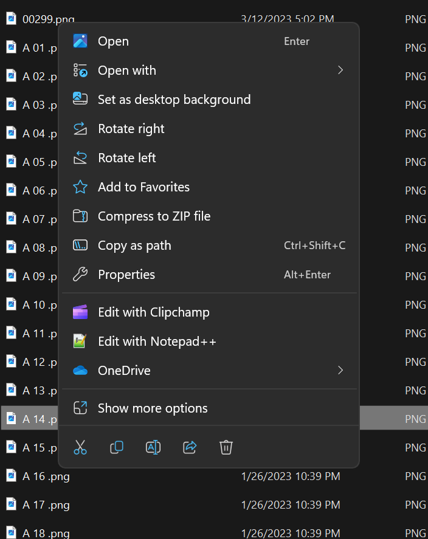This screenshot has height=539, width=428.
Task: Click the Notepad++ icon
Action: (x=80, y=341)
